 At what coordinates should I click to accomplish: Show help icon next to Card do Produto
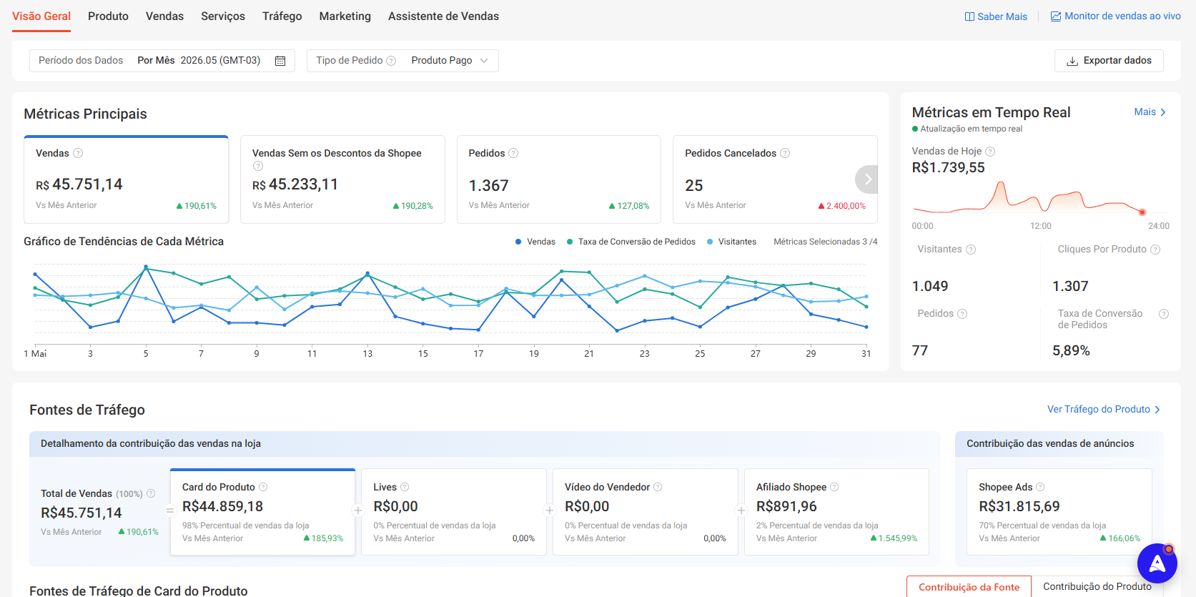pos(263,487)
